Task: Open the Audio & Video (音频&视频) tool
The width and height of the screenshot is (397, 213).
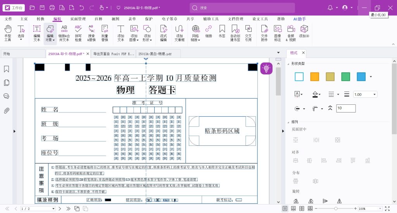Action: [x=290, y=32]
